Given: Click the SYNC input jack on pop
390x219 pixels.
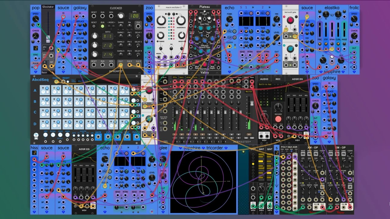Looking at the screenshot, I should click(x=36, y=58).
